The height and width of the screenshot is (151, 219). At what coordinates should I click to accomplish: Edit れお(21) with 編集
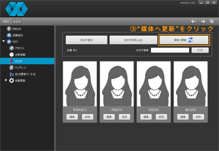point(109,117)
